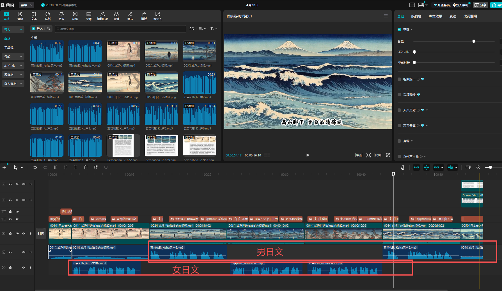Image resolution: width=502 pixels, height=291 pixels.
Task: Expand the 官方素材 sidebar category
Action: click(x=13, y=83)
